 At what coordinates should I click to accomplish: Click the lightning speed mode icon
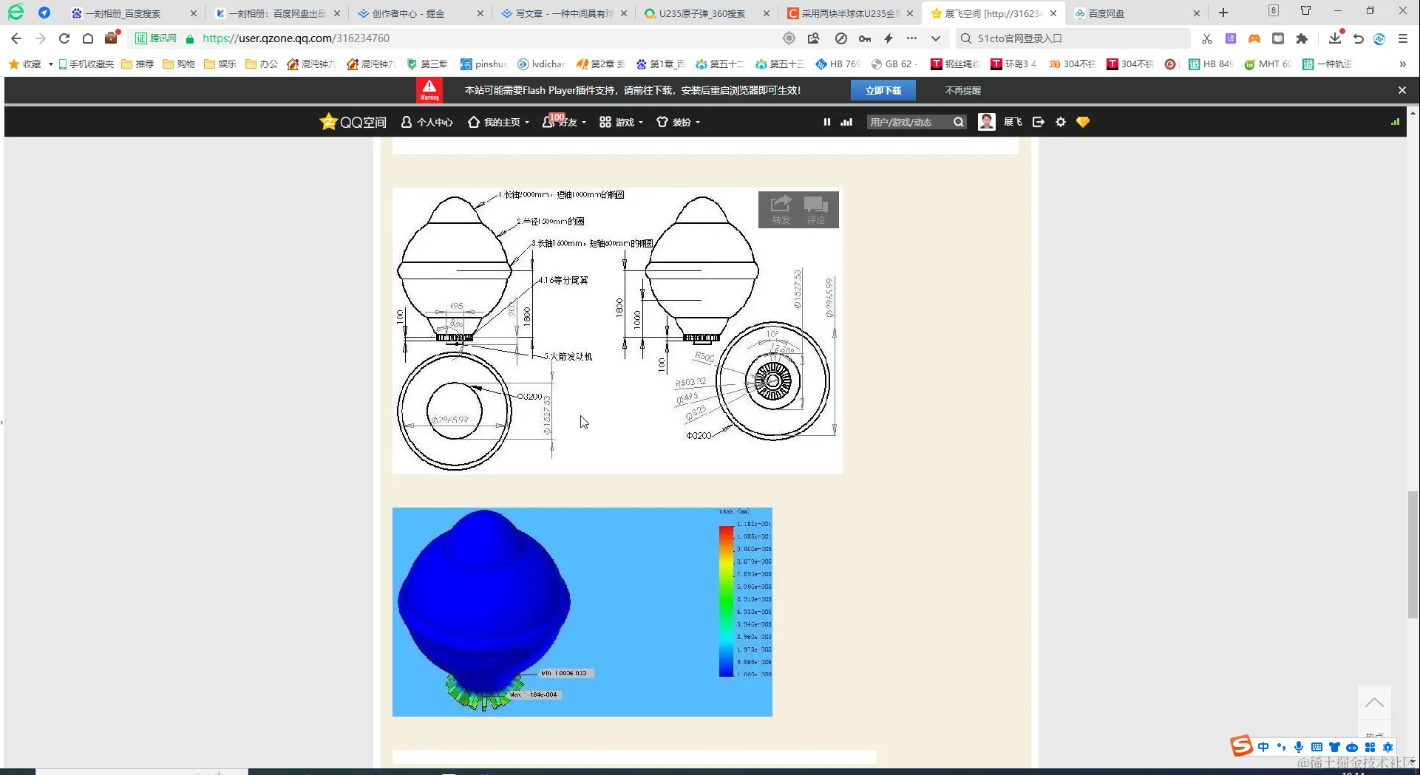point(889,38)
